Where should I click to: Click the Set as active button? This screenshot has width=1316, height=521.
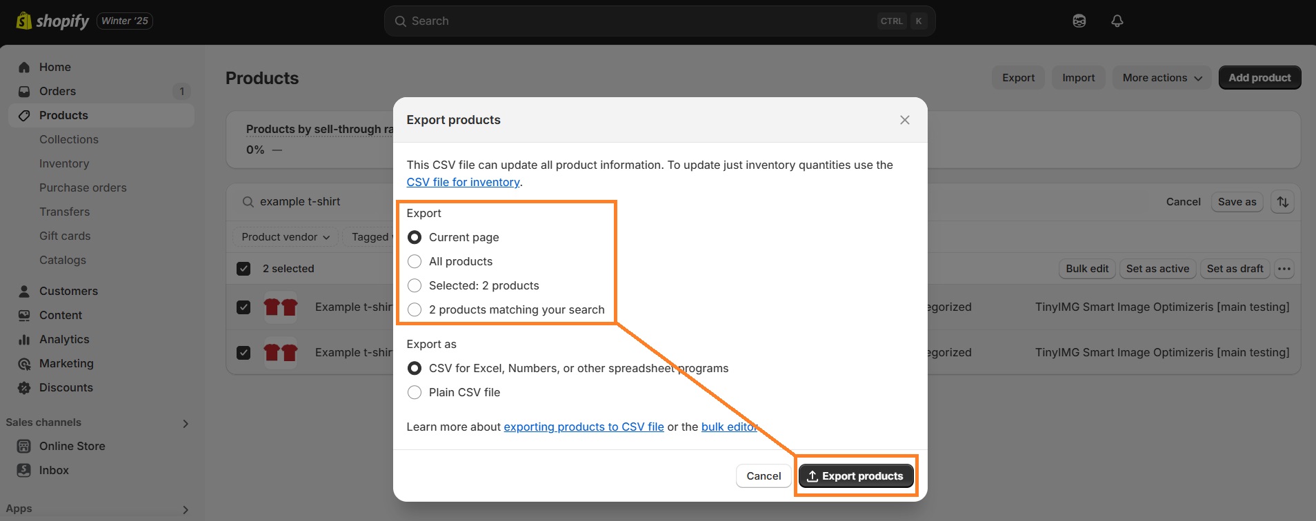pos(1158,269)
